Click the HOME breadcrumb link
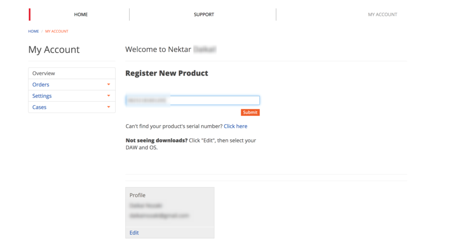 pyautogui.click(x=33, y=32)
